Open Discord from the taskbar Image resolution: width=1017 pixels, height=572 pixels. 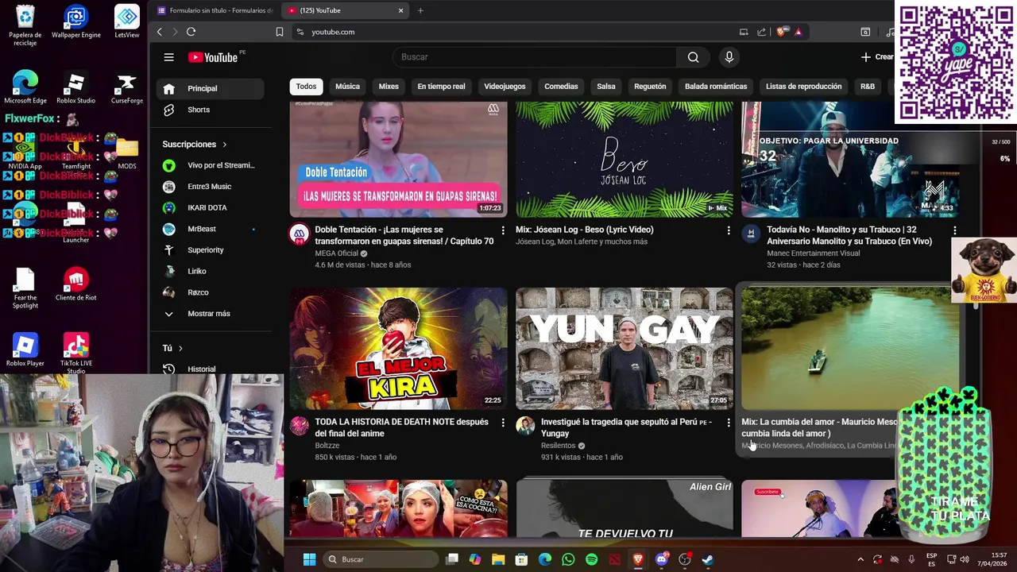point(661,559)
